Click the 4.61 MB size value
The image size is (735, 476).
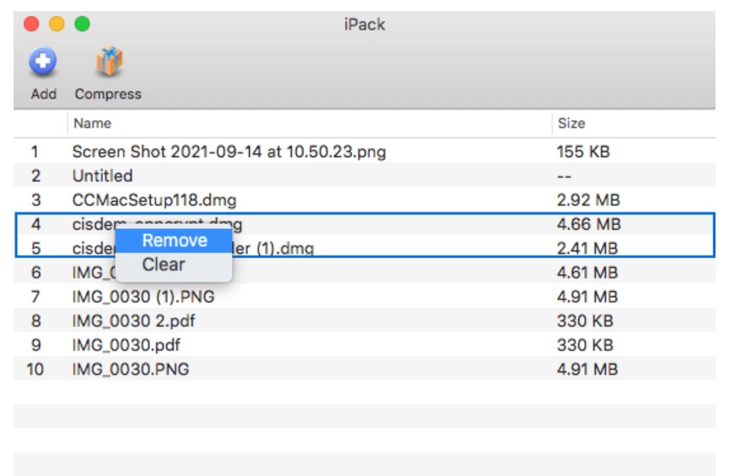click(x=587, y=272)
